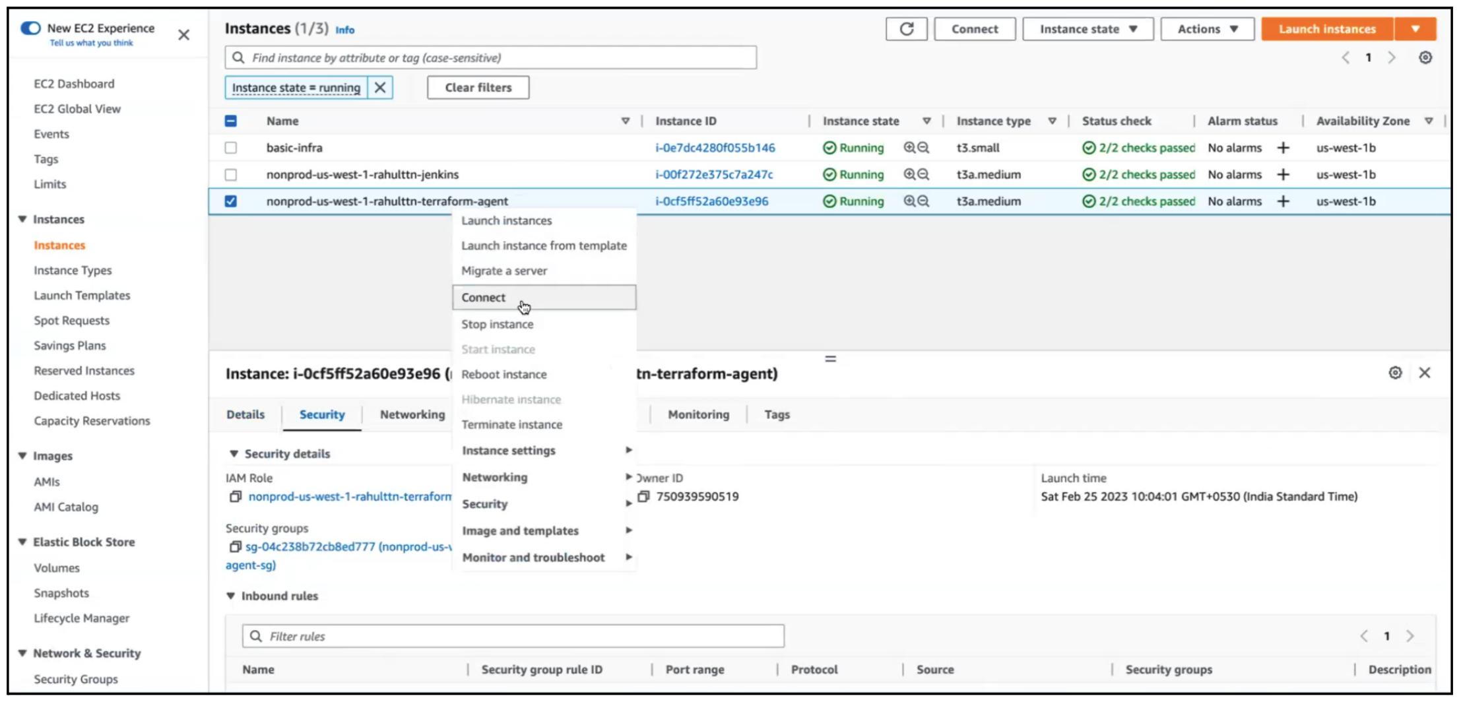Click the details panel resize handle

tap(830, 359)
